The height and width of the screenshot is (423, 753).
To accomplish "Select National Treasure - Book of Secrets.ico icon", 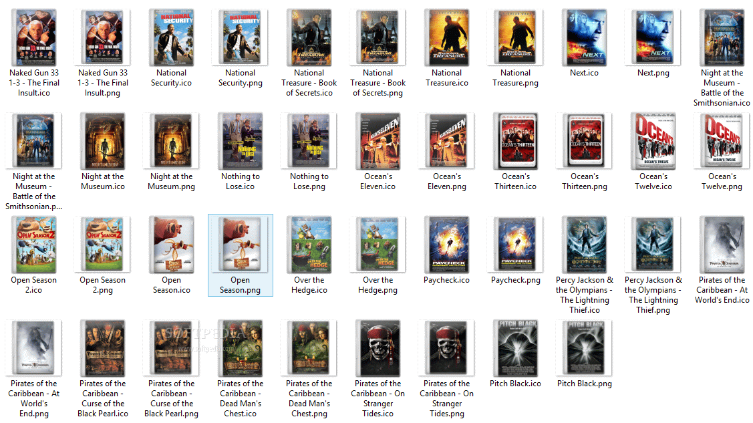I will coord(309,37).
